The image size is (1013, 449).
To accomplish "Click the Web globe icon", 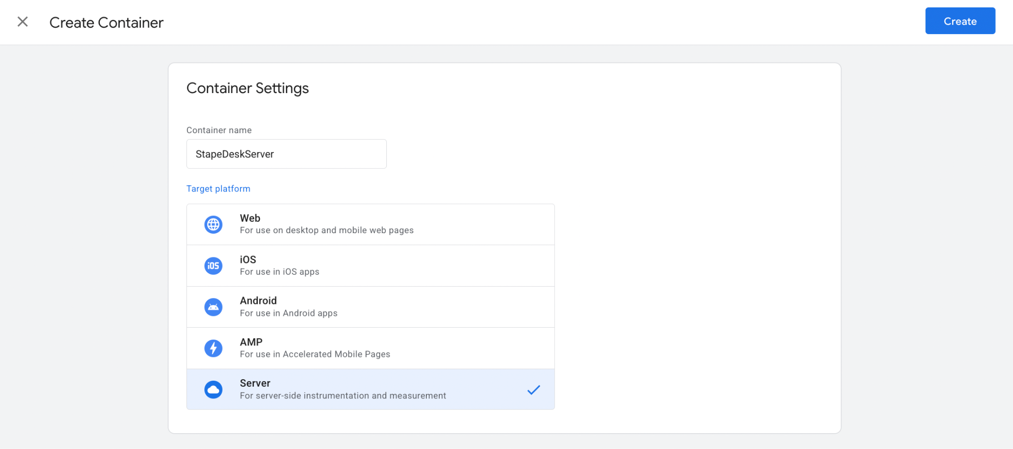I will click(213, 225).
